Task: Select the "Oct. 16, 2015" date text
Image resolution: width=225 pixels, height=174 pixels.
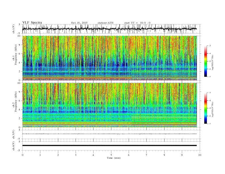Action: click(79, 23)
